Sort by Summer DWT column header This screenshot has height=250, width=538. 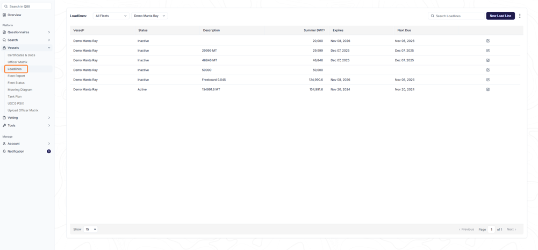314,30
